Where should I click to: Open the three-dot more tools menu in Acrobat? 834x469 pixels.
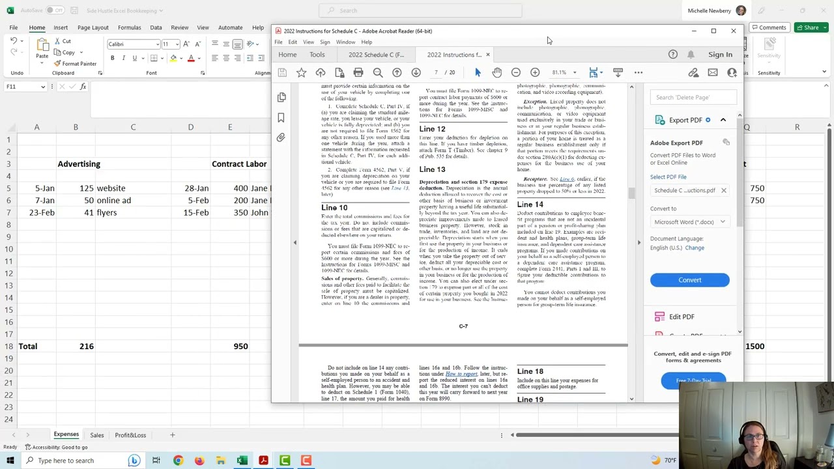639,72
